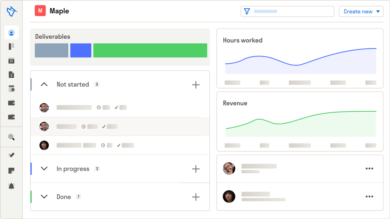Viewport: 390px width, 219px height.
Task: Open the time tracking clock icon in sidebar
Action: [12, 89]
